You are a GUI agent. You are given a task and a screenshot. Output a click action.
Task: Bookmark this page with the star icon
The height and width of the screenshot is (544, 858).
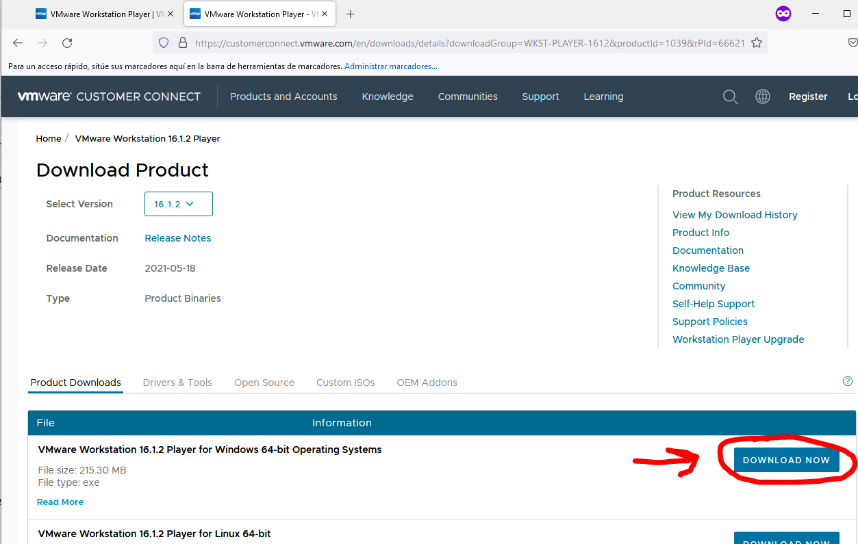[757, 42]
